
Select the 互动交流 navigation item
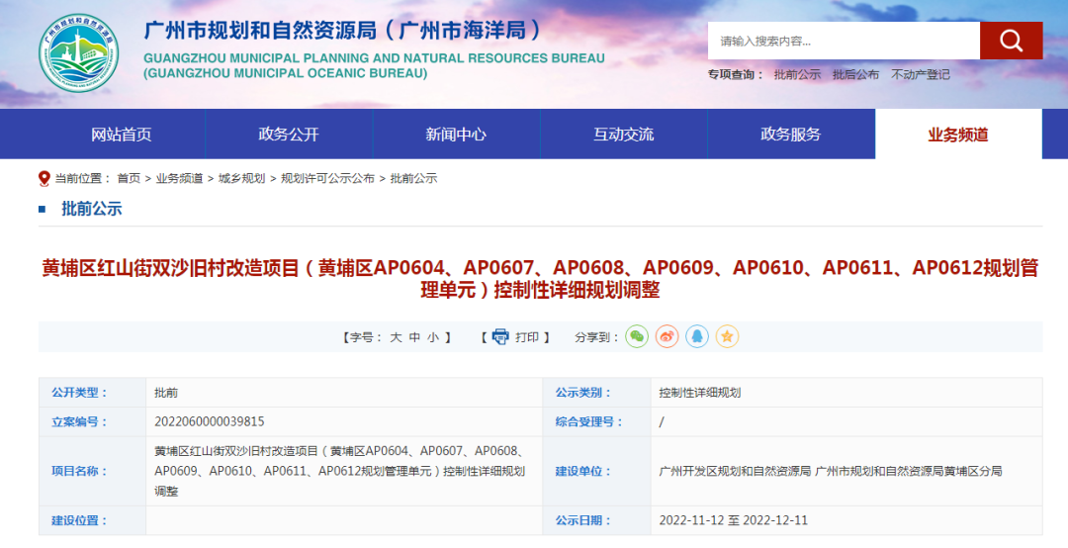[x=623, y=135]
